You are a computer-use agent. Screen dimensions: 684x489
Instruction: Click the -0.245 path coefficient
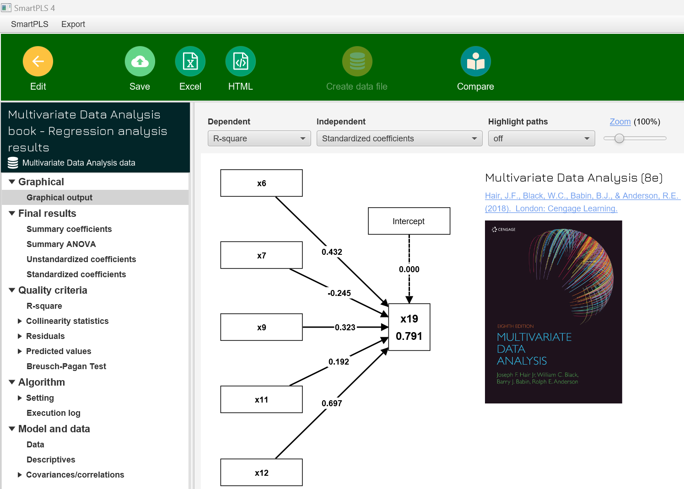coord(339,293)
